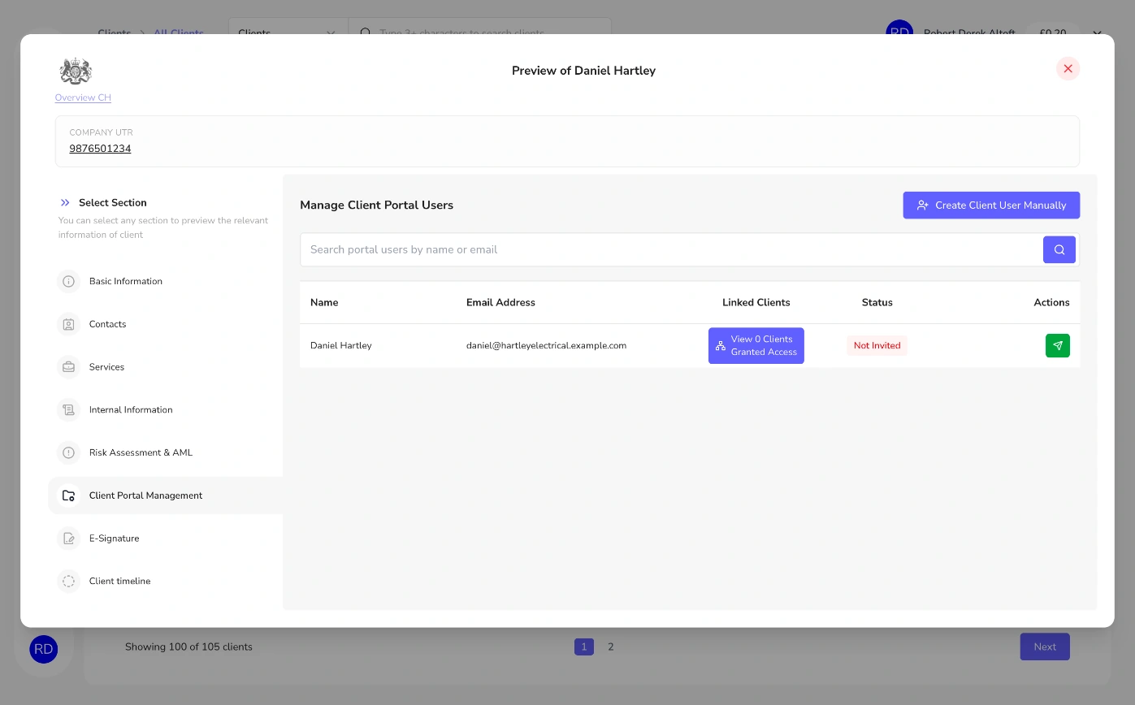Open the Client timeline section
Viewport: 1135px width, 705px height.
click(166, 581)
